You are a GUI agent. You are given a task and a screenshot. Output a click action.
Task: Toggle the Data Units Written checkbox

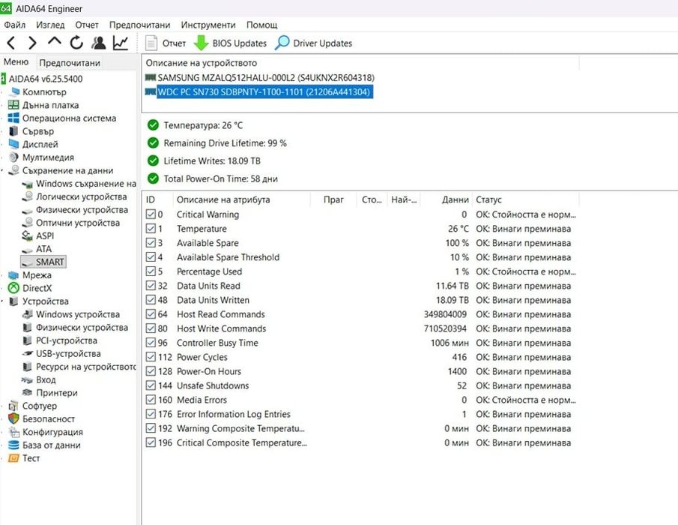pyautogui.click(x=151, y=300)
